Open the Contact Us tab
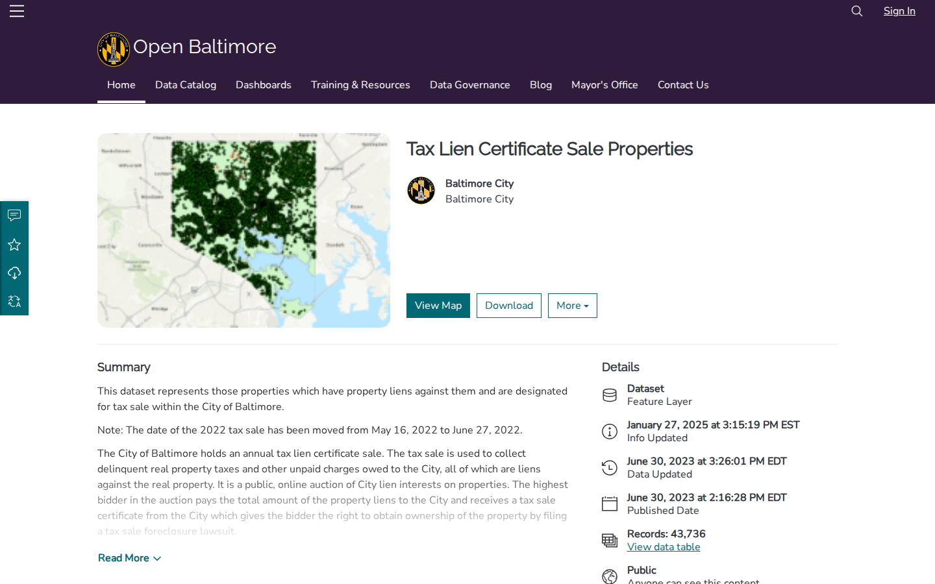This screenshot has height=584, width=935. [x=683, y=85]
